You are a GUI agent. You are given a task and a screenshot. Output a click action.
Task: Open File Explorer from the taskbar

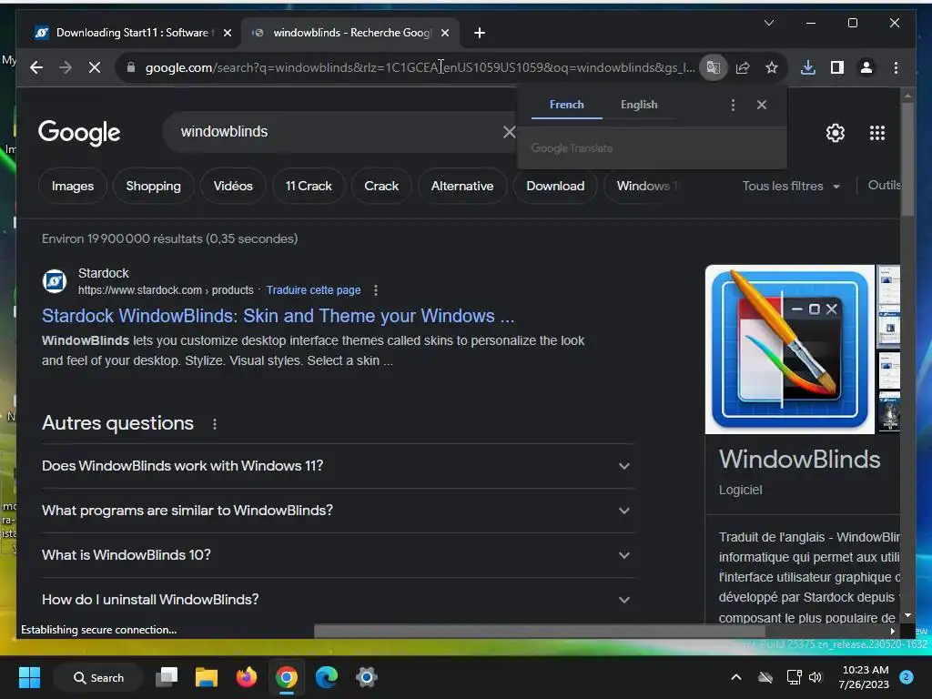tap(207, 677)
